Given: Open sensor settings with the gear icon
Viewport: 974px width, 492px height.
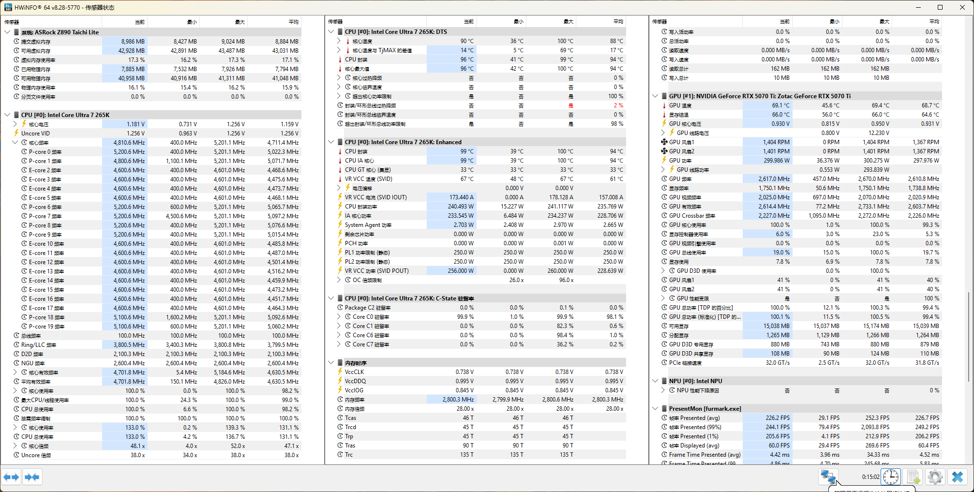Looking at the screenshot, I should pyautogui.click(x=935, y=477).
